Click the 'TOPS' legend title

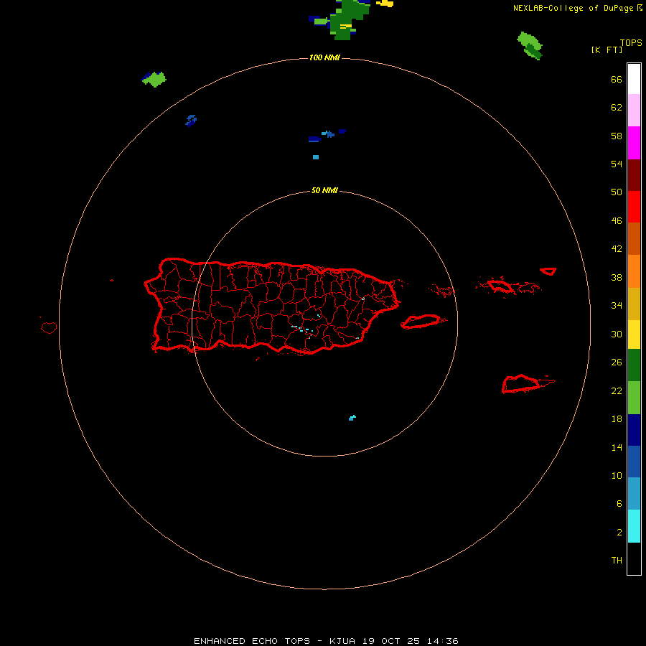point(631,42)
